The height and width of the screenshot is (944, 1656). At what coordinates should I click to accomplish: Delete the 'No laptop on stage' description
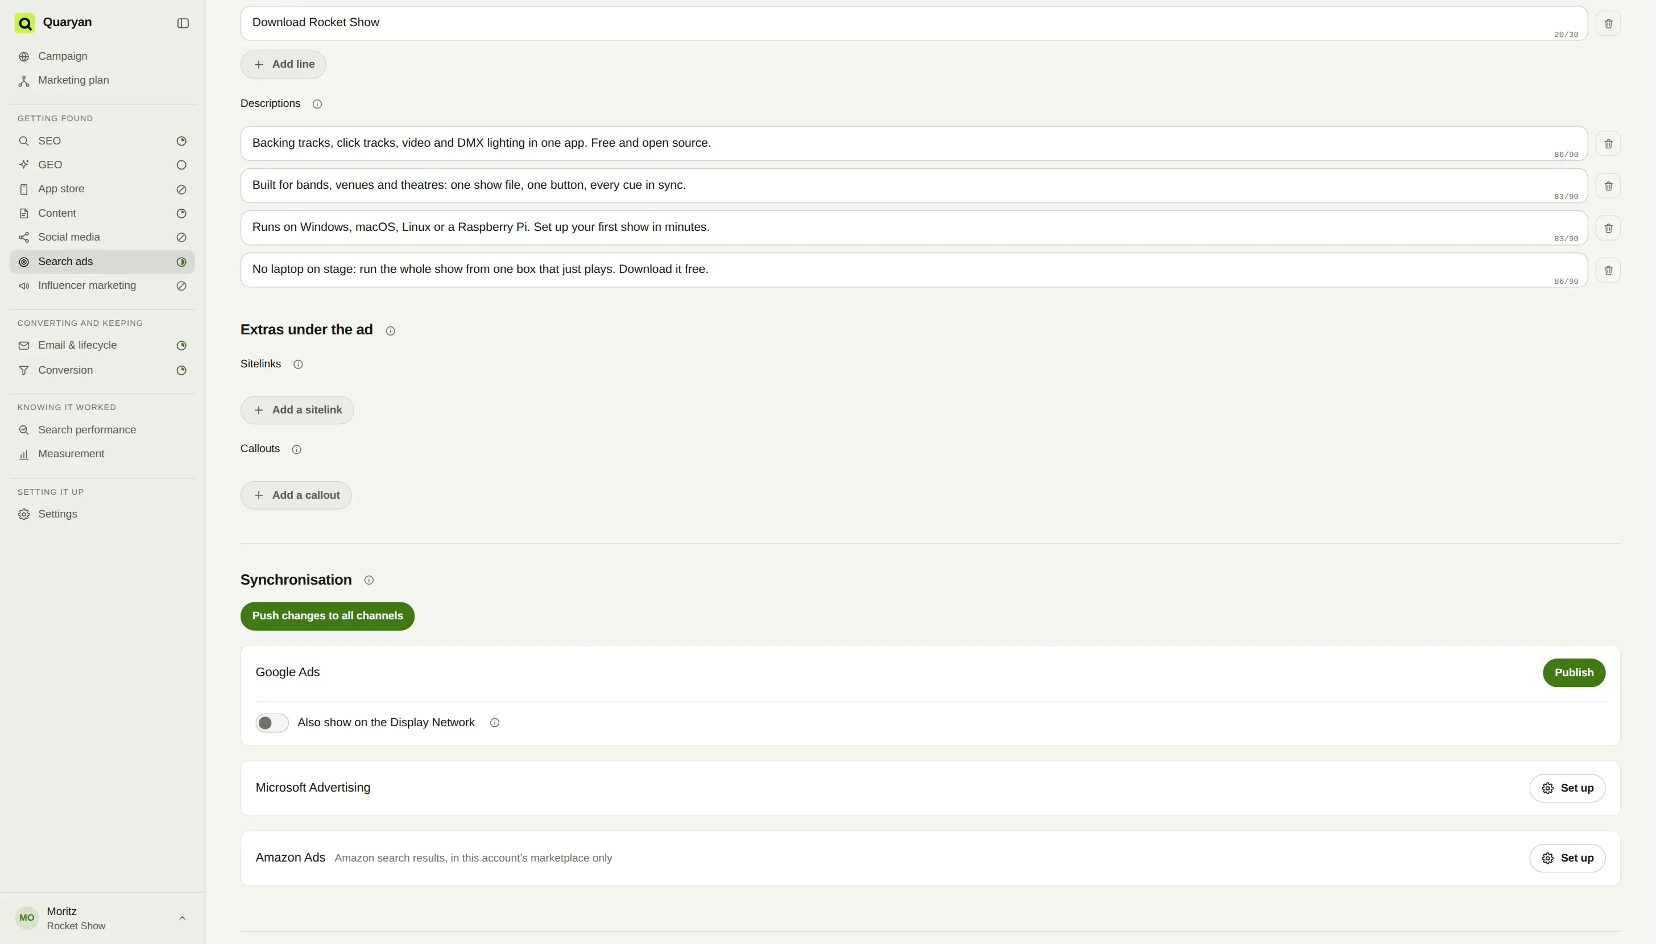[1608, 270]
